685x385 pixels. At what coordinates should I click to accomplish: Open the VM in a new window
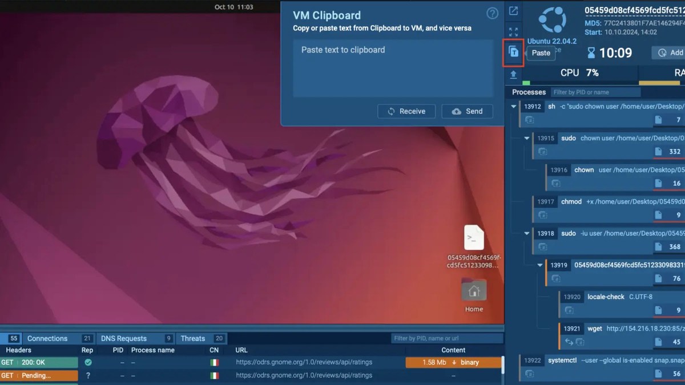[x=513, y=11]
